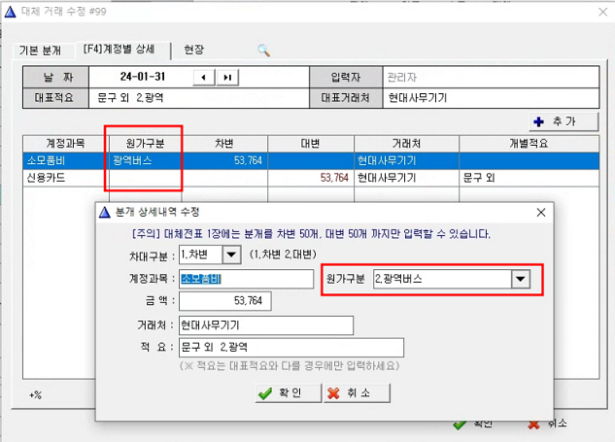Click the 대표거래처 field 현대사무기기
This screenshot has height=442, width=615.
(491, 98)
